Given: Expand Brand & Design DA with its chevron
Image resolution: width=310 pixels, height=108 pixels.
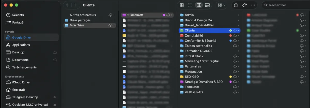Looking at the screenshot, I should coord(238,20).
